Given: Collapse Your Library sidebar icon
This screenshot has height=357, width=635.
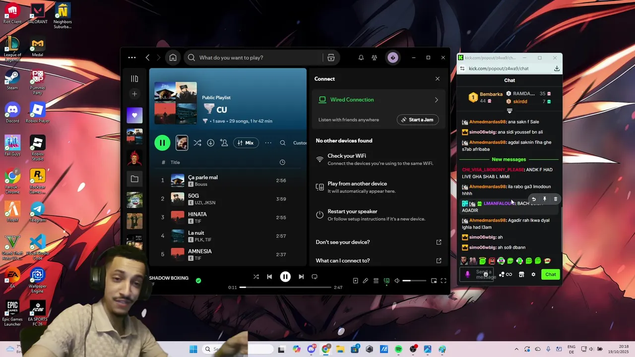Looking at the screenshot, I should click(134, 79).
